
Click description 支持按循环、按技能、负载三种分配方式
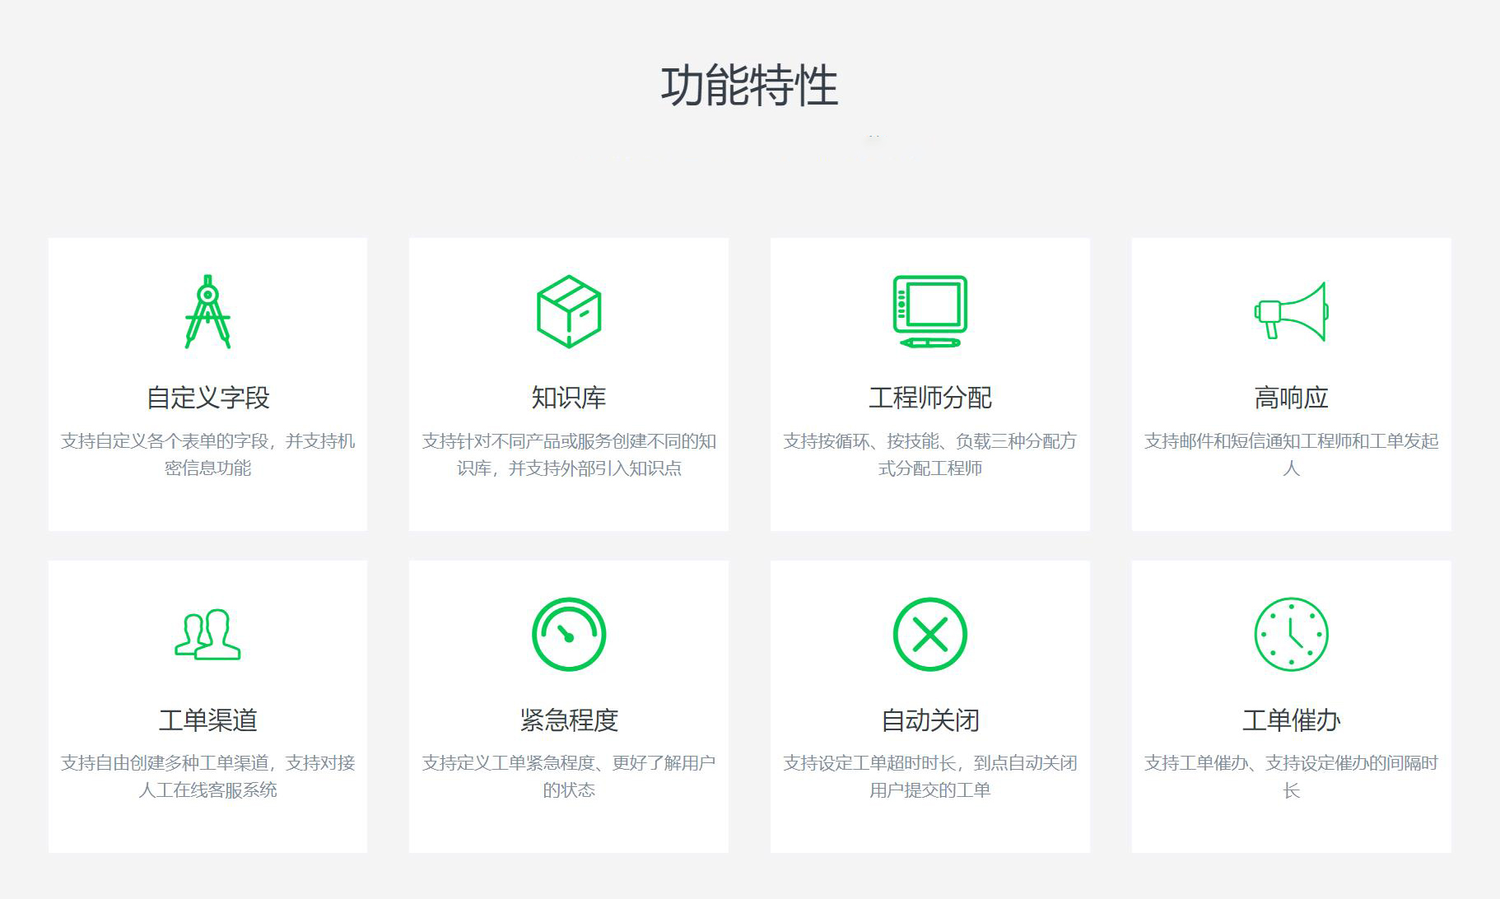pos(930,454)
